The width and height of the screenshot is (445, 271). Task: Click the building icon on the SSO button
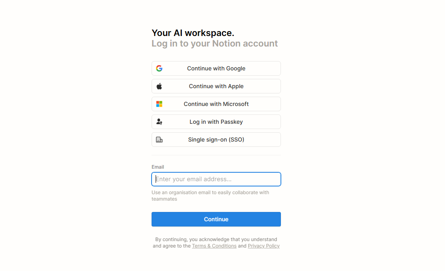159,140
